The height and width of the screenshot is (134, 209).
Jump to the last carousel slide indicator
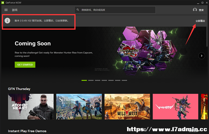coord(124,81)
